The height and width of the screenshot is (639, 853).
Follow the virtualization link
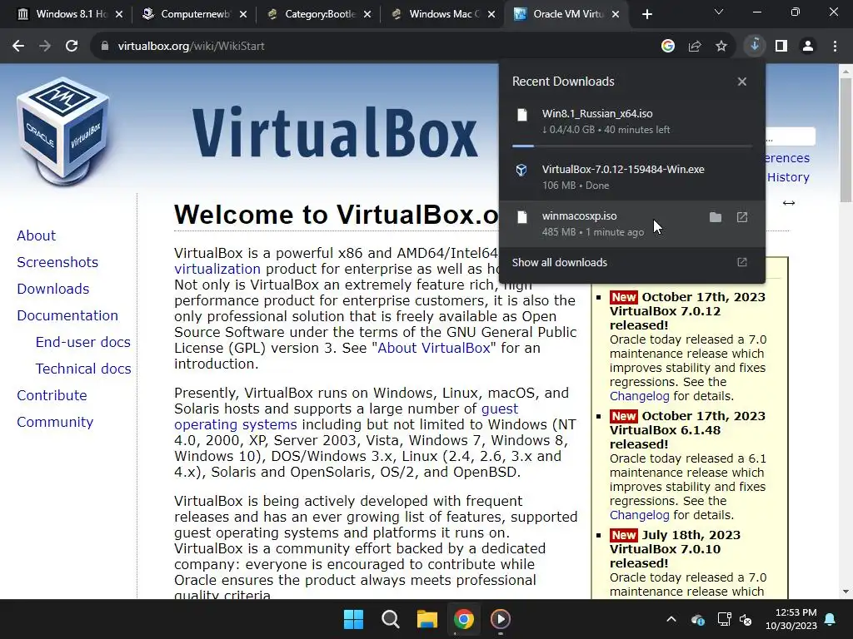(x=217, y=269)
